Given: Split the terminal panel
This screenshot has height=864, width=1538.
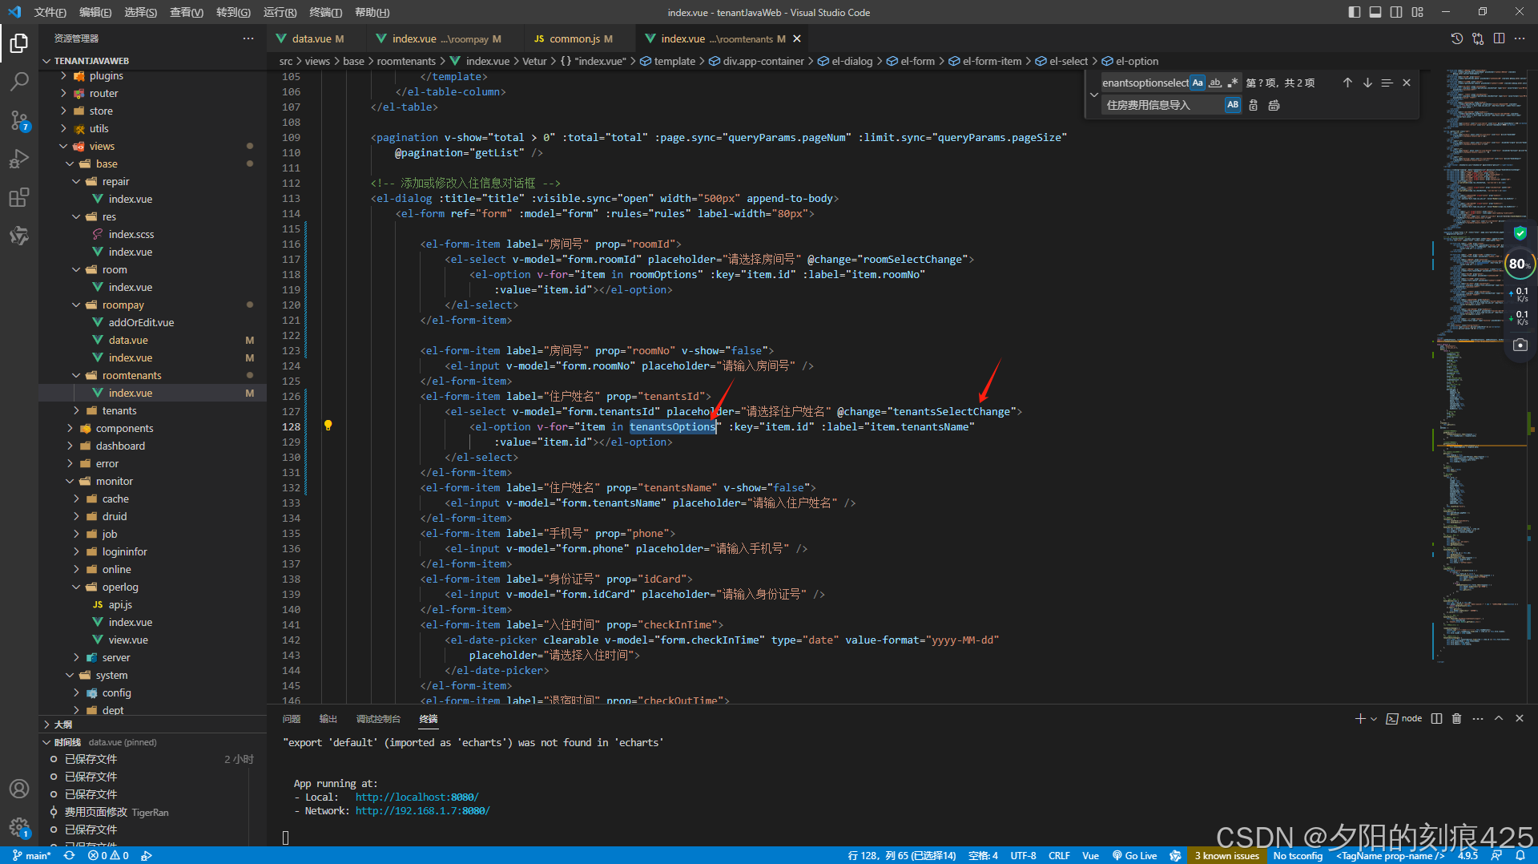Looking at the screenshot, I should [1436, 718].
